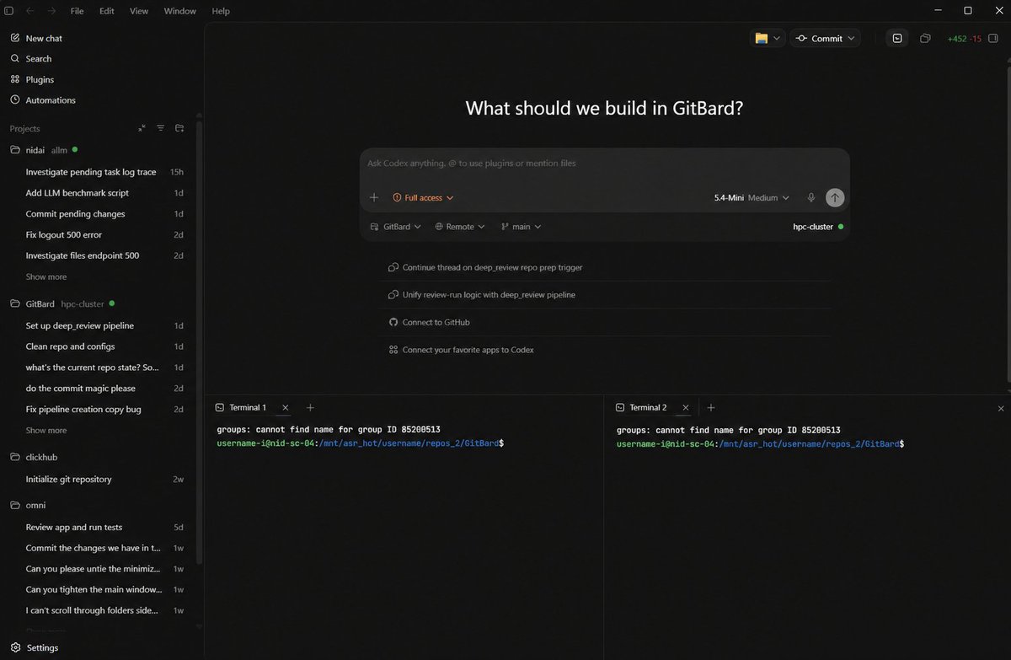Open the Edit menu
Viewport: 1011px width, 660px height.
tap(107, 11)
